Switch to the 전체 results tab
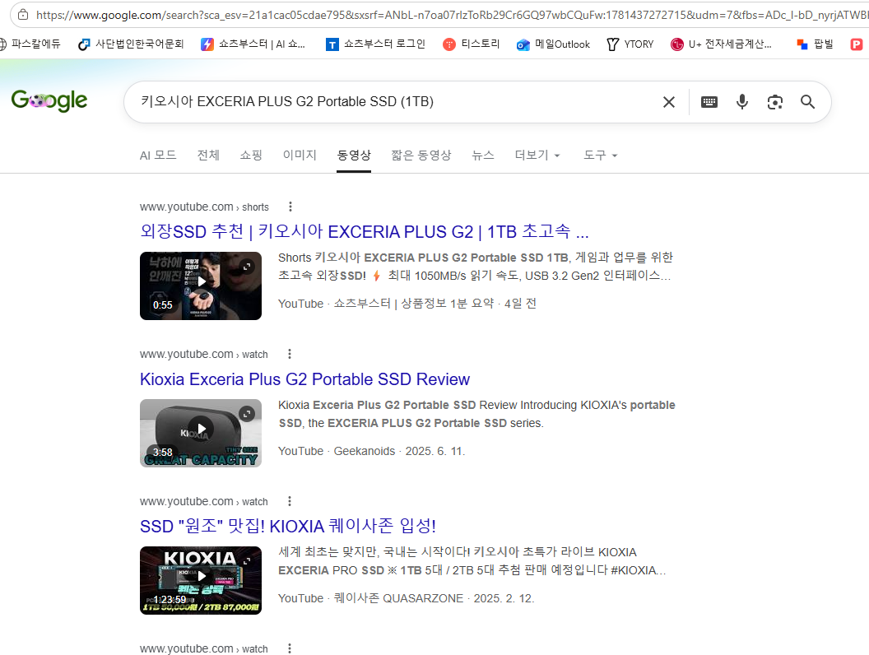Viewport: 869px width, 655px height. [208, 156]
